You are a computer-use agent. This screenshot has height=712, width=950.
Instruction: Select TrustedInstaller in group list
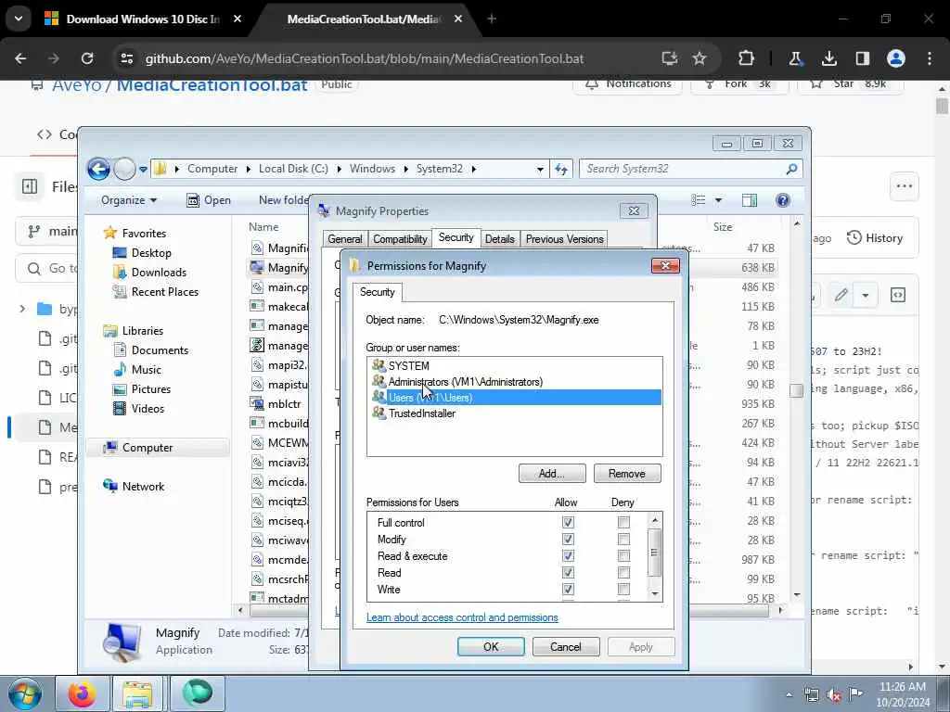[422, 413]
